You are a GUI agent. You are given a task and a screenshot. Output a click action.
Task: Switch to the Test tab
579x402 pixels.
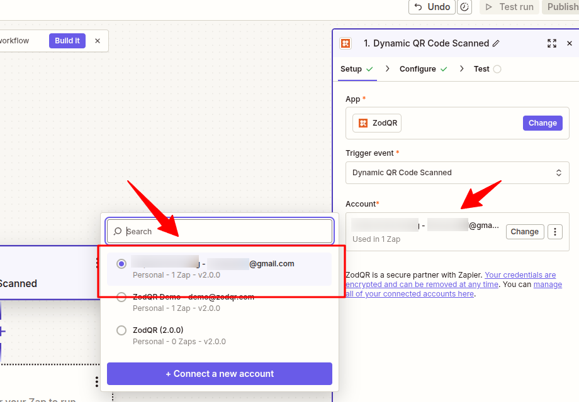pyautogui.click(x=487, y=69)
